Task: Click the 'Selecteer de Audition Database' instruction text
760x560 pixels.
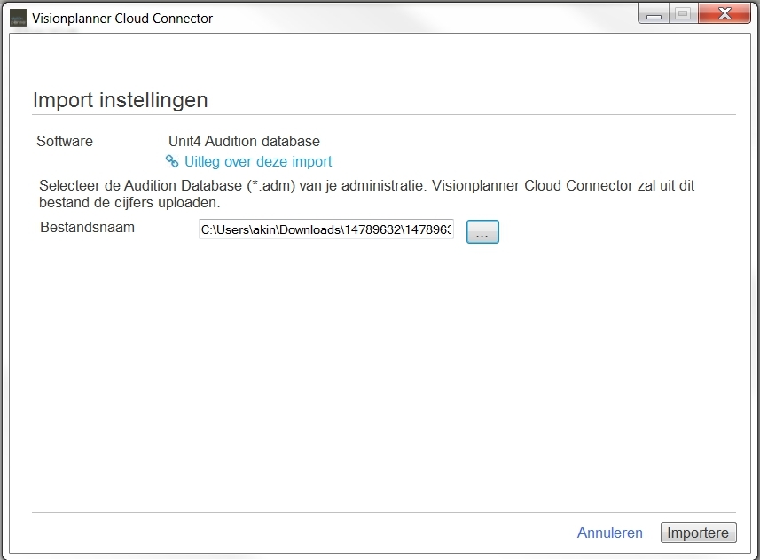Action: tap(367, 194)
